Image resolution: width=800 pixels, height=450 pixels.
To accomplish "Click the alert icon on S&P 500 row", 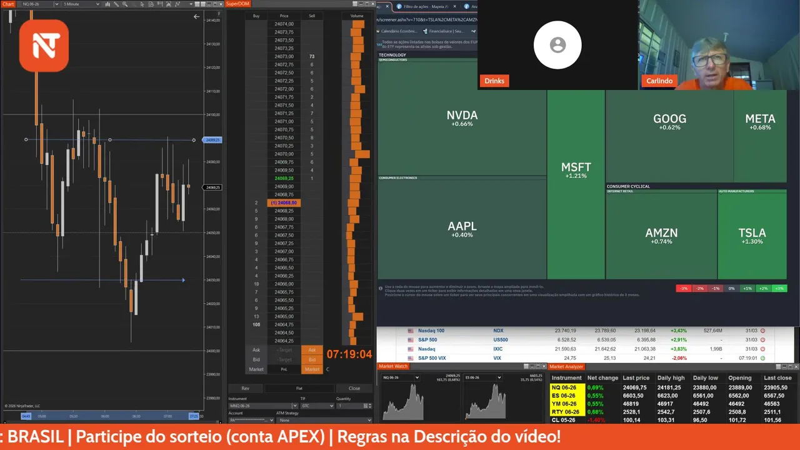I will [762, 340].
